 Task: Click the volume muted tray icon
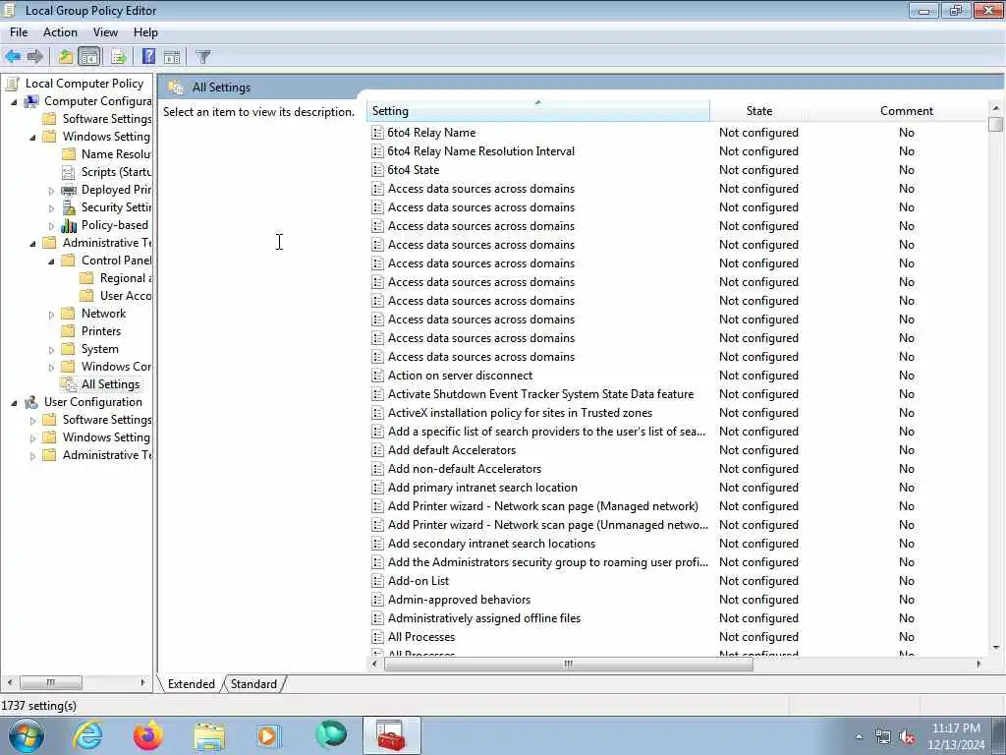[x=907, y=737]
